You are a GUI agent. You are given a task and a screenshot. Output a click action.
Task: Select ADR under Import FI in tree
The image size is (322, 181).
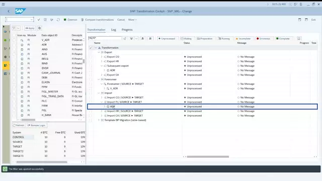click(112, 107)
